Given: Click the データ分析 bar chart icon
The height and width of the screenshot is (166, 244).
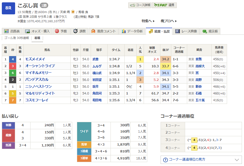Looking at the screenshot, I should coord(124,31).
